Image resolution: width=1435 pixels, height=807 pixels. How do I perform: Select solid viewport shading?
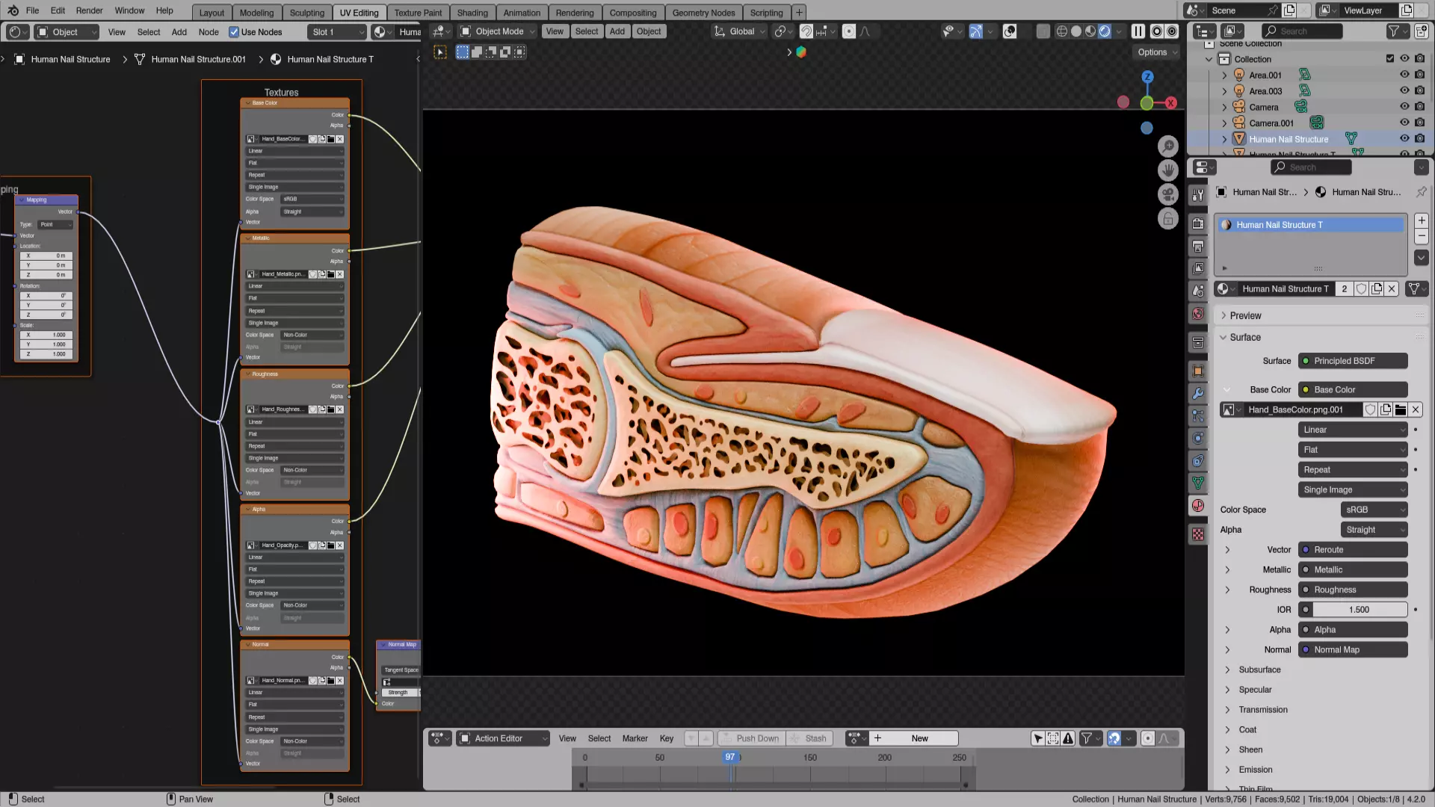coord(1076,31)
